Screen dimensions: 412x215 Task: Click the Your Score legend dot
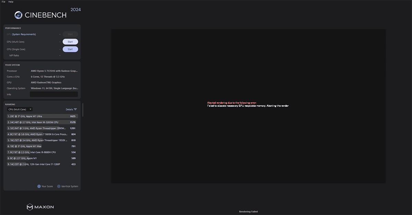click(x=39, y=186)
